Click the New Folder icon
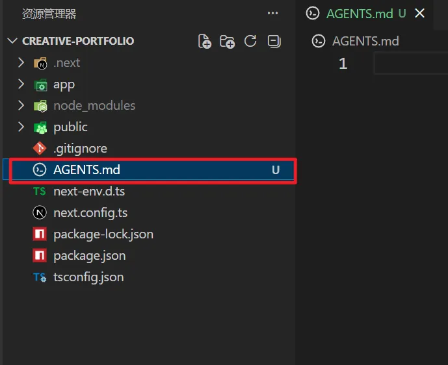448x365 pixels. 227,42
